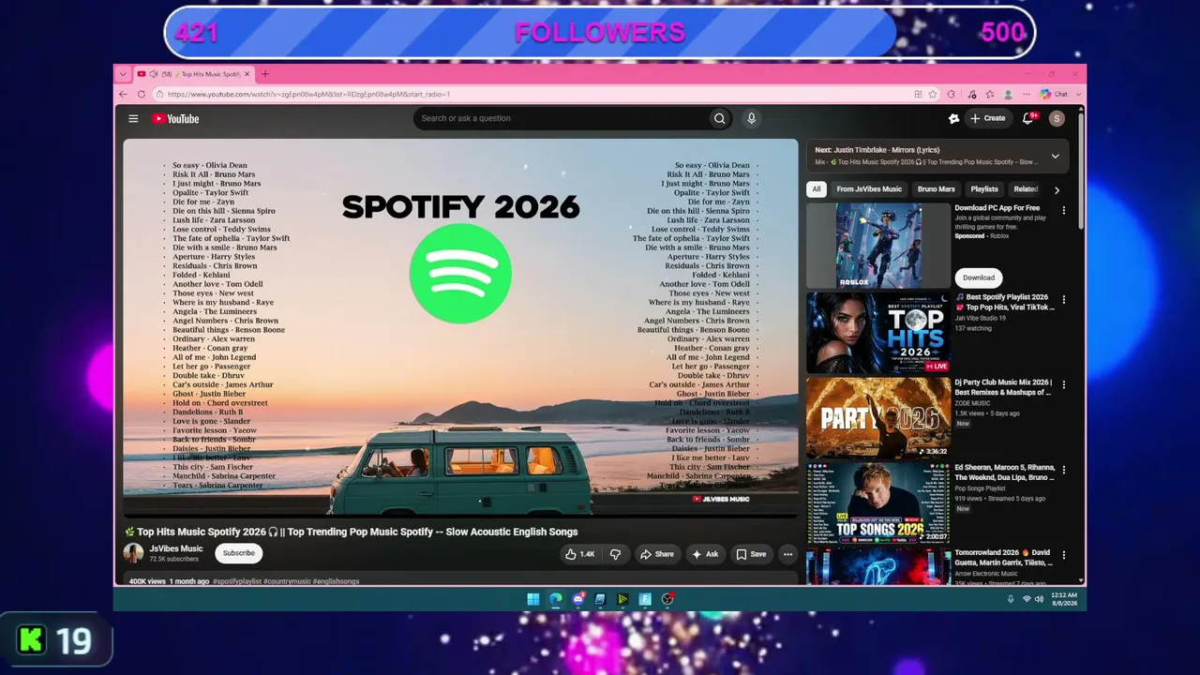
Task: Open the Copilot Chat button in browser toolbar
Action: pyautogui.click(x=1055, y=94)
